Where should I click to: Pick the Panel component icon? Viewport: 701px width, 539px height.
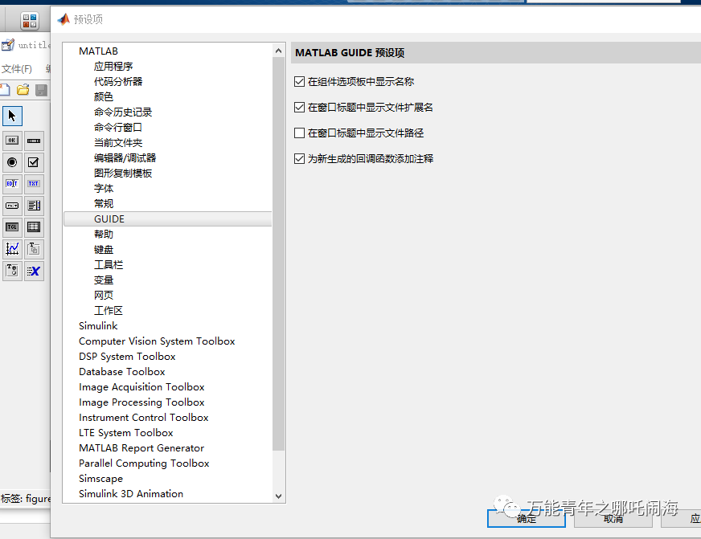coord(34,249)
